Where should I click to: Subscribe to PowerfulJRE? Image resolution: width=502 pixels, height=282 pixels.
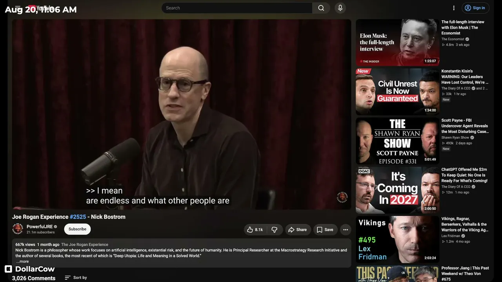click(x=77, y=229)
